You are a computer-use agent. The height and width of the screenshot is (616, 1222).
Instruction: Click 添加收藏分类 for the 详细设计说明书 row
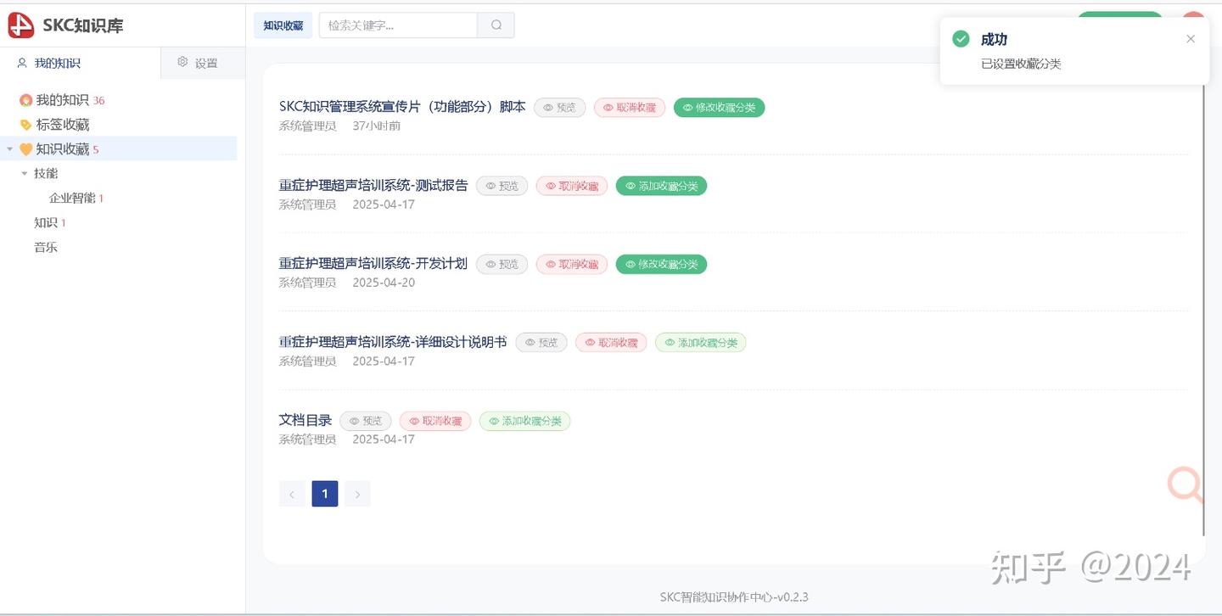point(700,343)
